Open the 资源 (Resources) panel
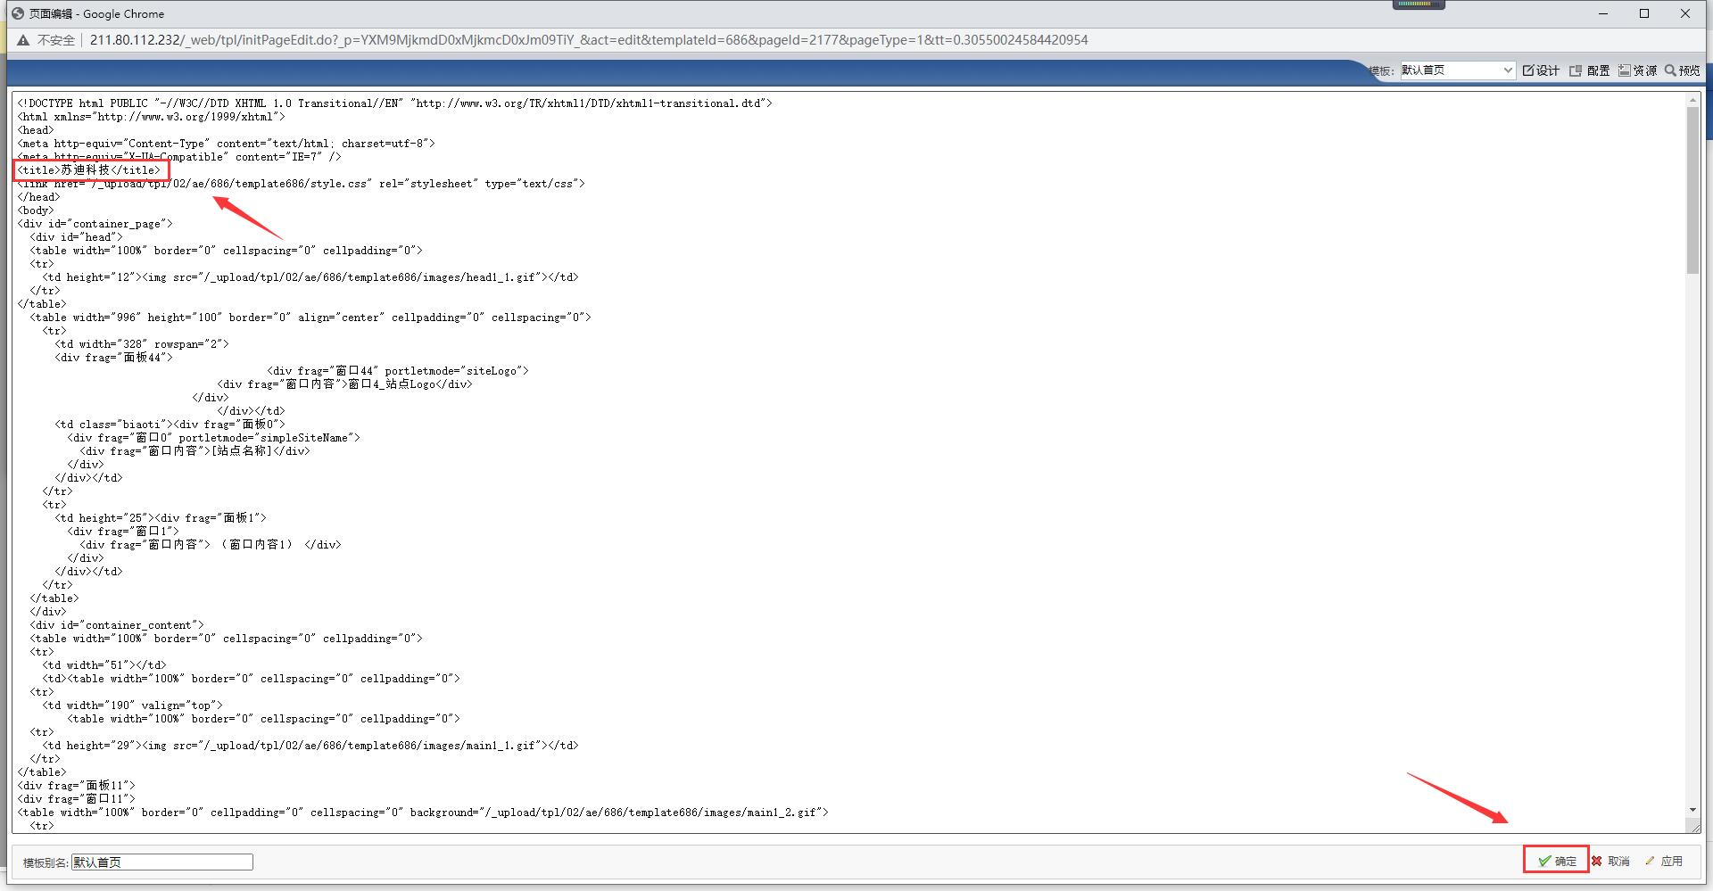 point(1638,70)
